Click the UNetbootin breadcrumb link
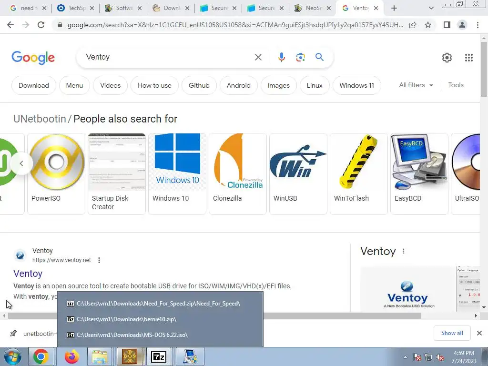The image size is (488, 366). coord(40,119)
